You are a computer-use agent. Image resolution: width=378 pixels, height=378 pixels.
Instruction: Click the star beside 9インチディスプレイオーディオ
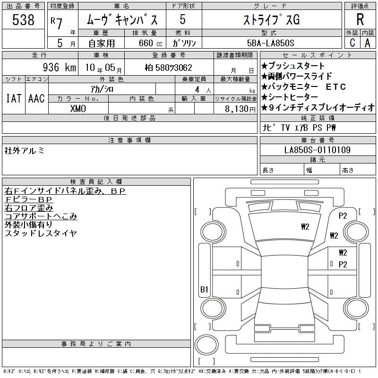(x=264, y=108)
